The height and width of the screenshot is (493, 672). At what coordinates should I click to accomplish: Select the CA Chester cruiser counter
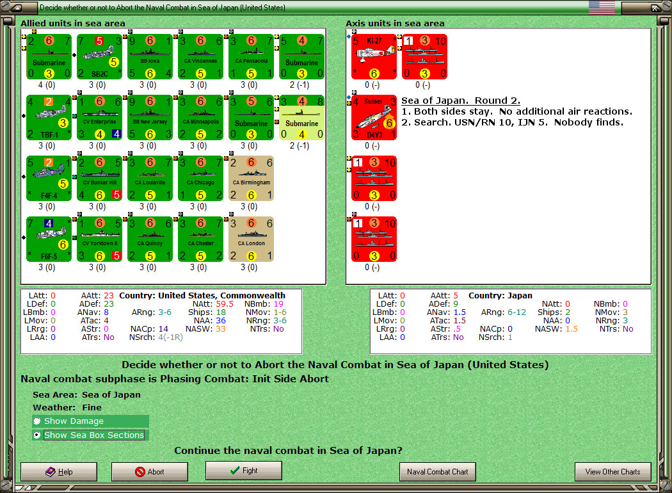[x=200, y=239]
